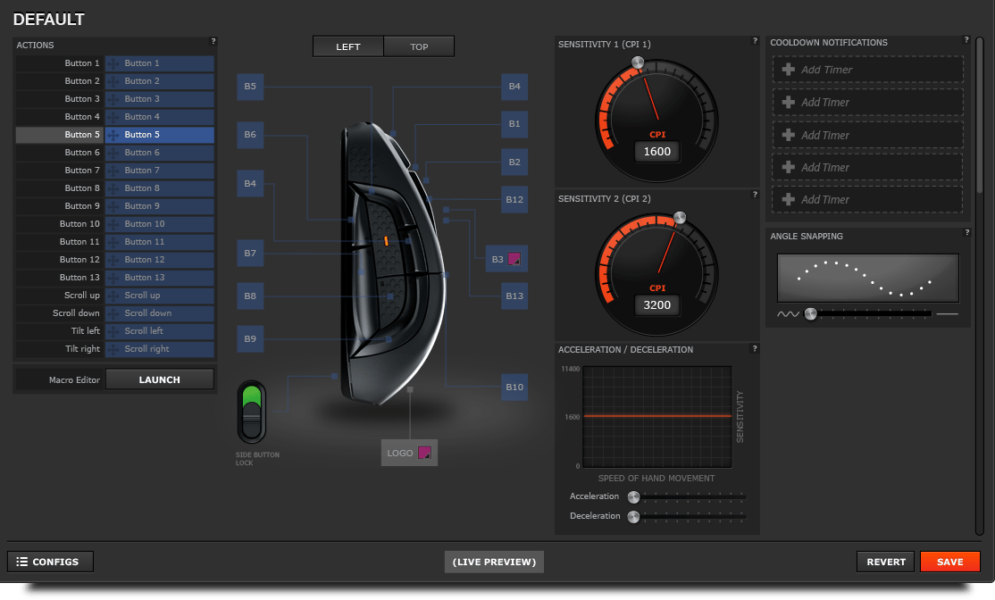
Task: Switch to the TOP mouse view tab
Action: pyautogui.click(x=419, y=46)
